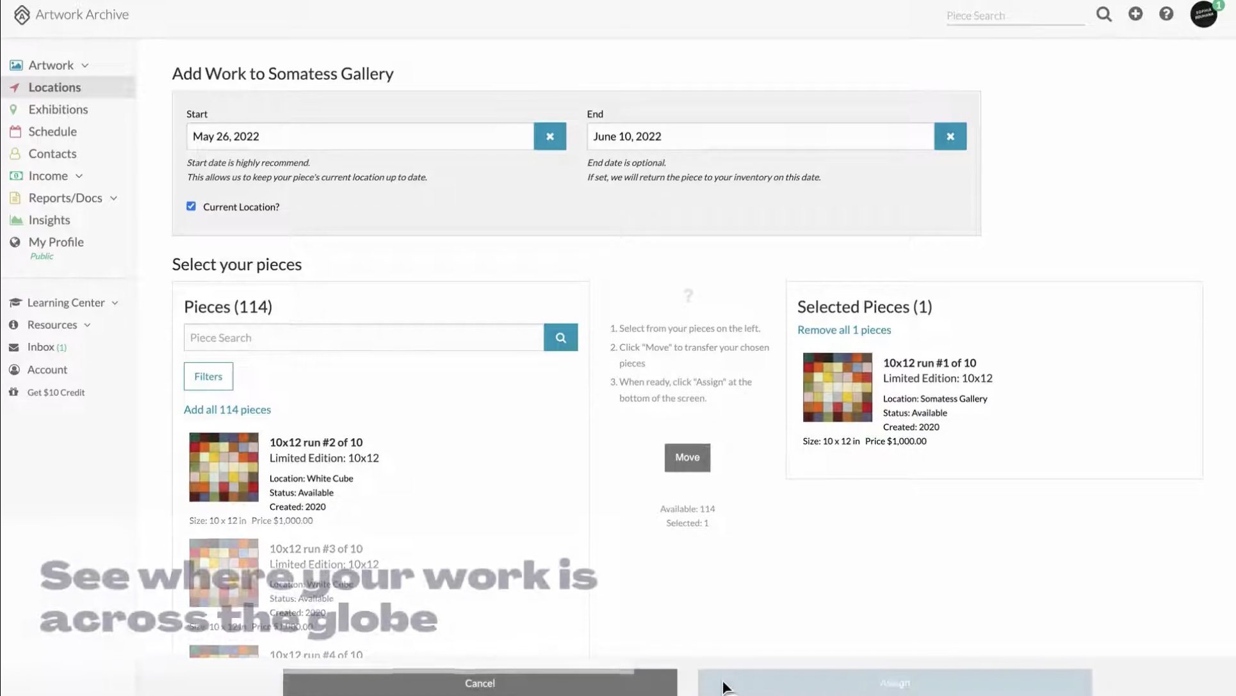
Task: Click Get $10 Credit link
Action: 56,393
